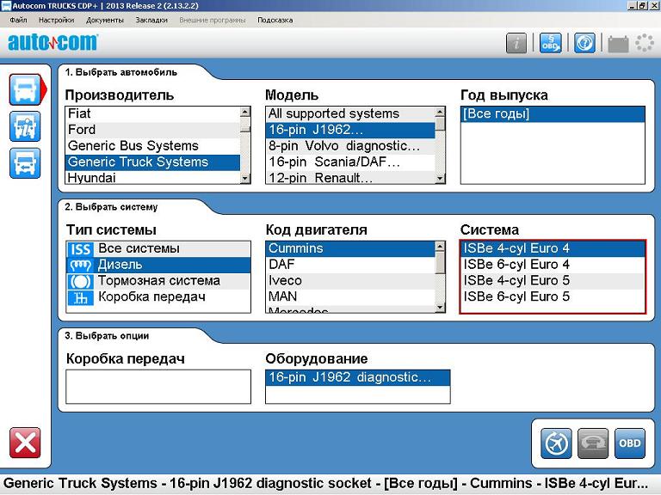Select Hyundai in manufacturer list
Viewport: 661px width, 495px height.
152,177
